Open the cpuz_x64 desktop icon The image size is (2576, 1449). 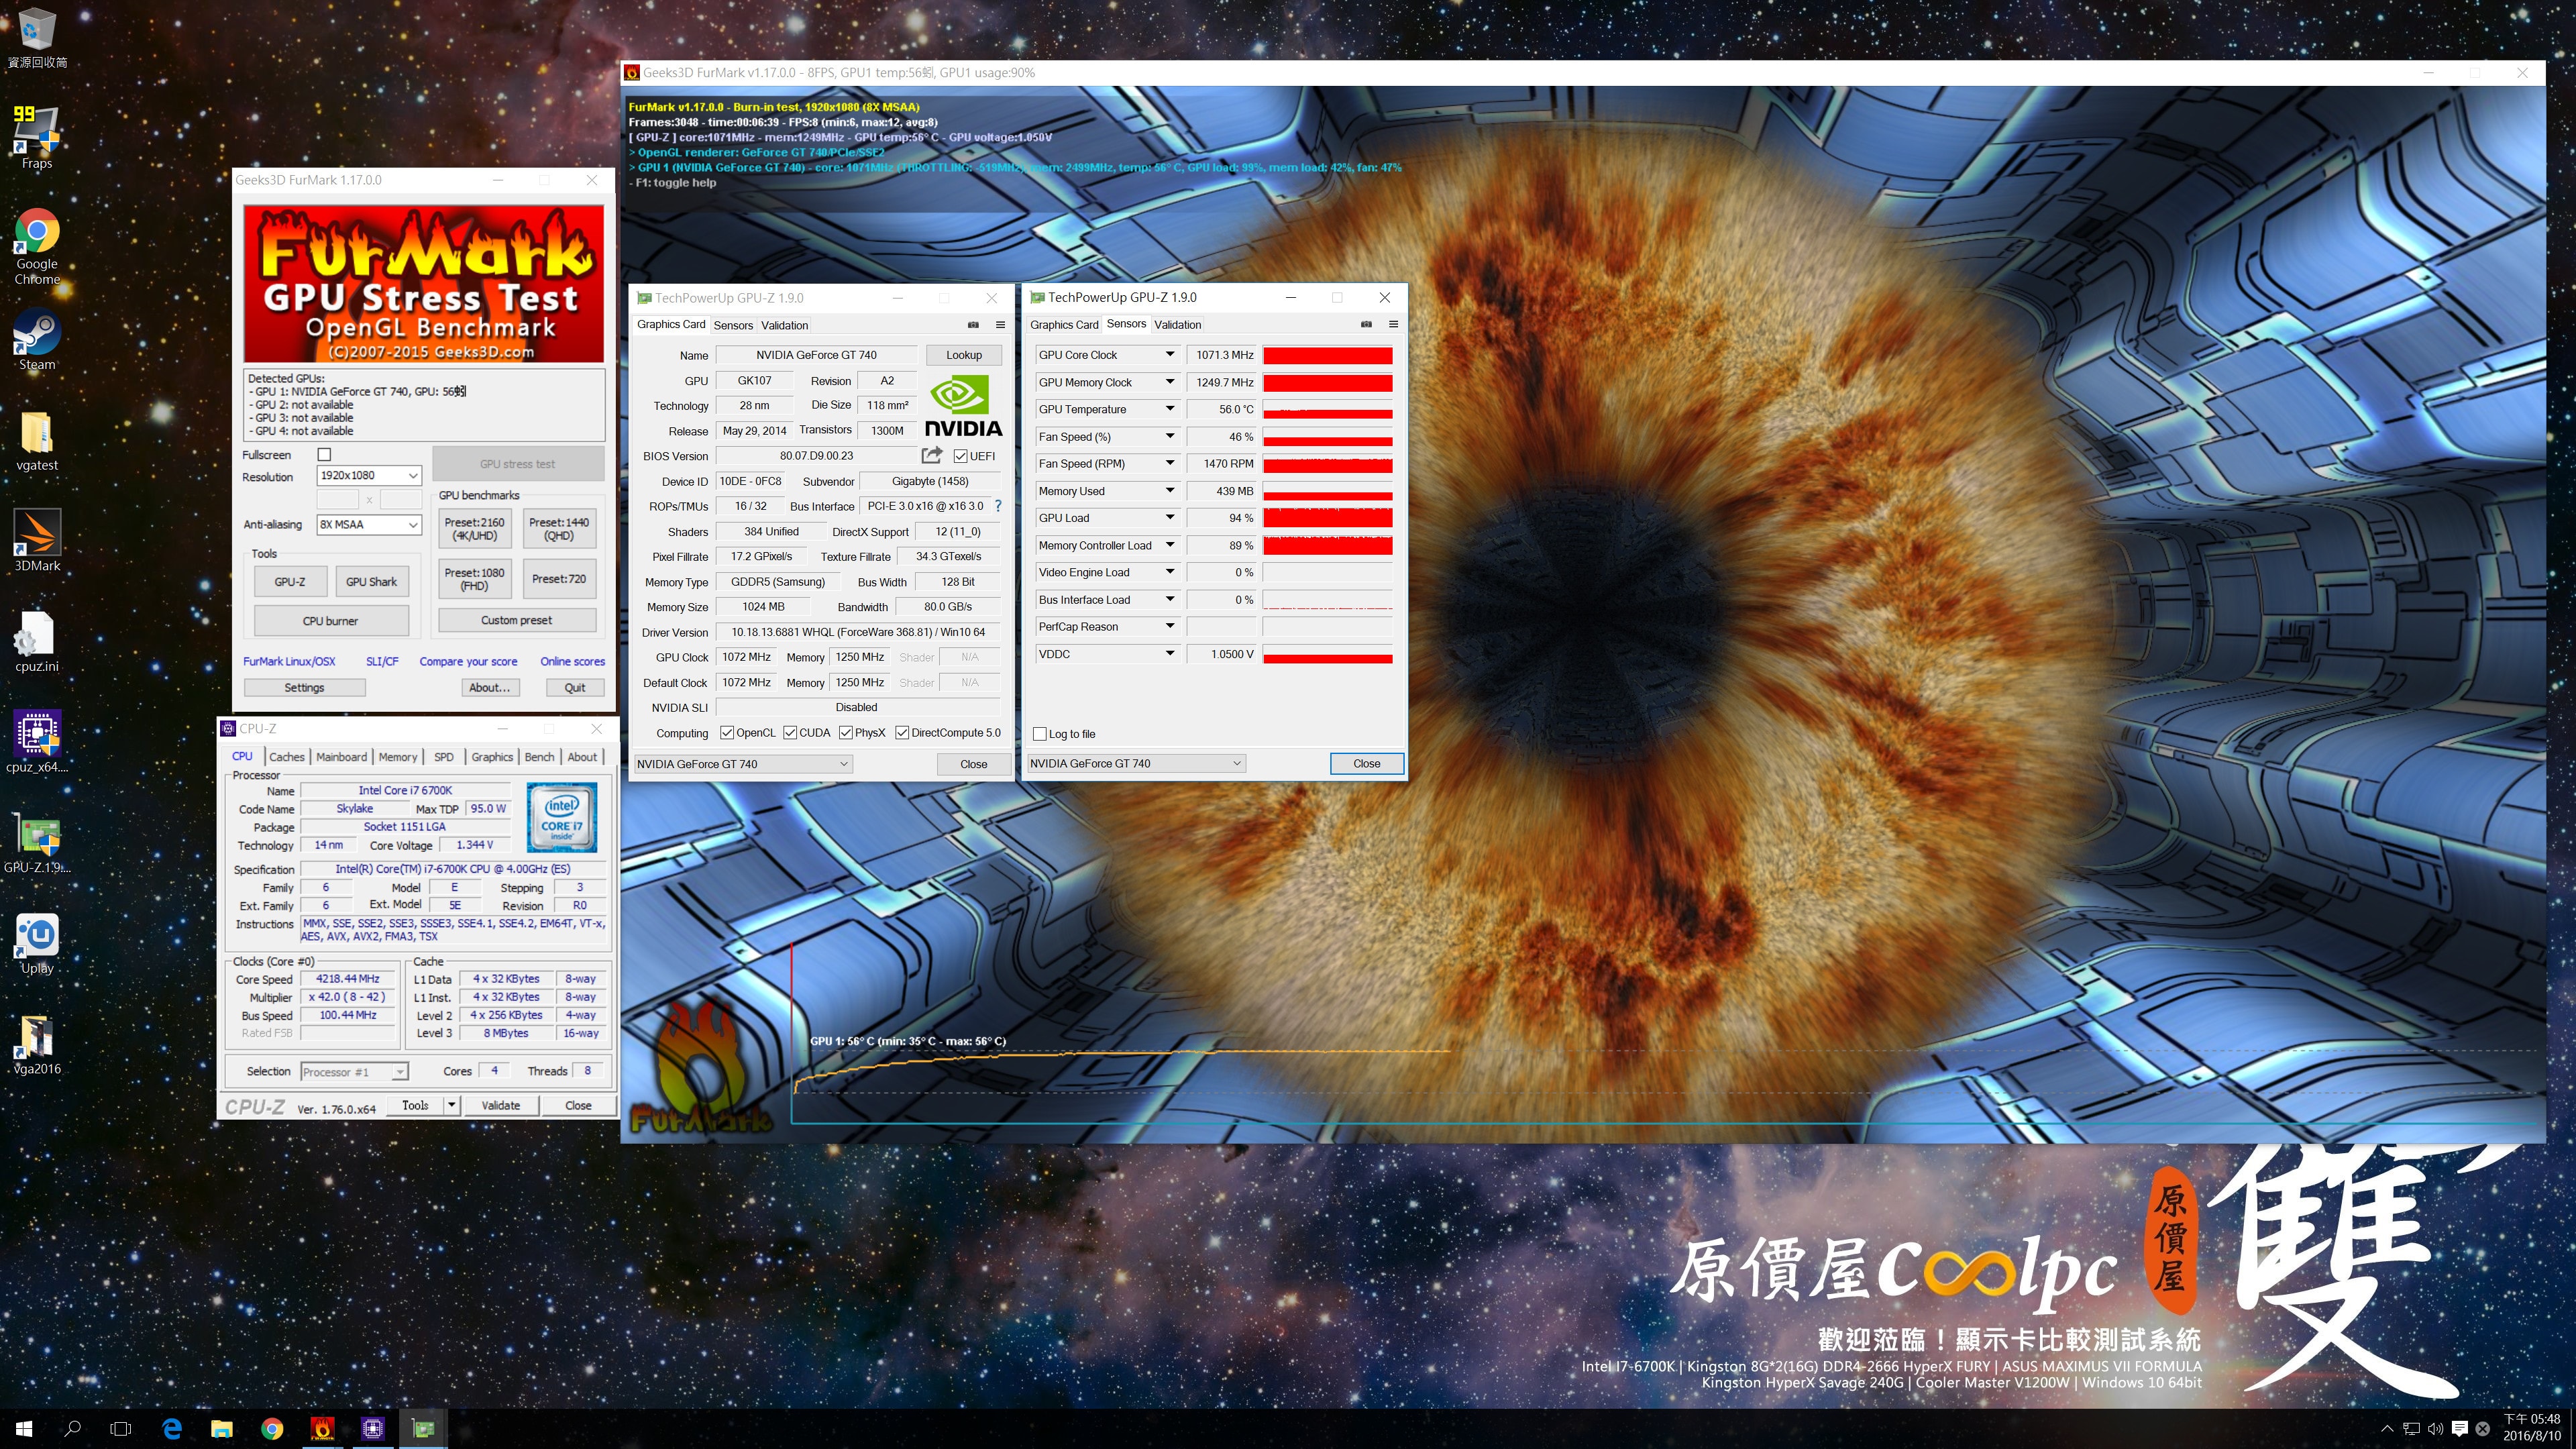[x=37, y=742]
